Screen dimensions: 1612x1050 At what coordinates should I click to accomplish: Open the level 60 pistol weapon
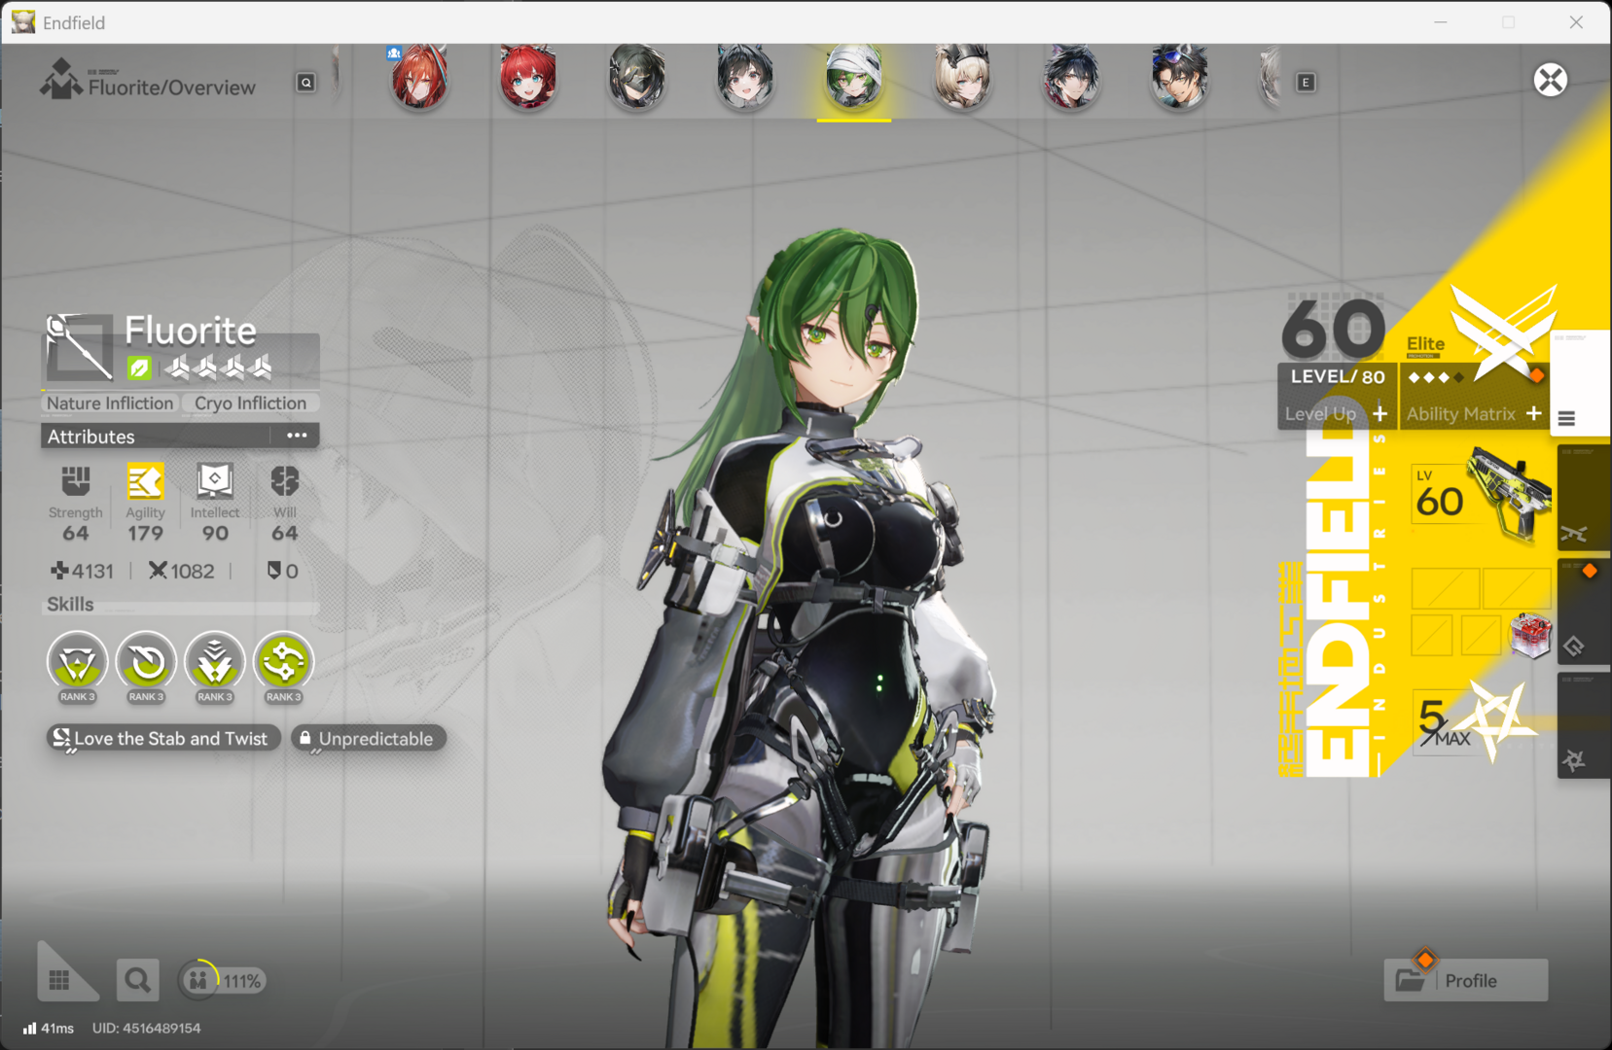pyautogui.click(x=1482, y=494)
